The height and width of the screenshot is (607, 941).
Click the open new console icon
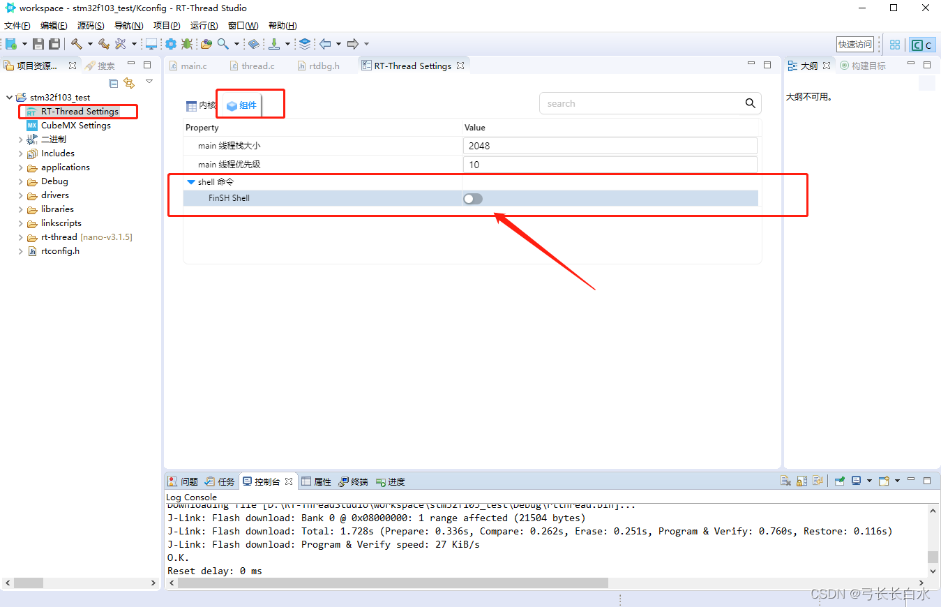884,481
